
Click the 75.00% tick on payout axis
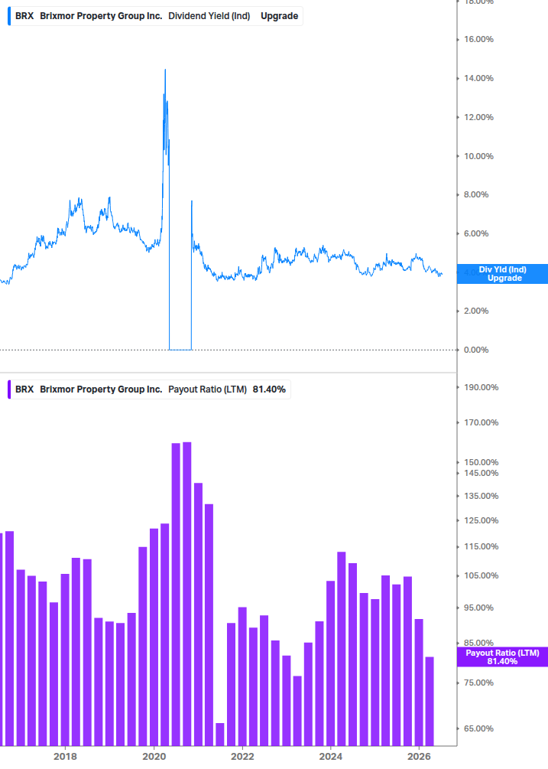point(478,683)
